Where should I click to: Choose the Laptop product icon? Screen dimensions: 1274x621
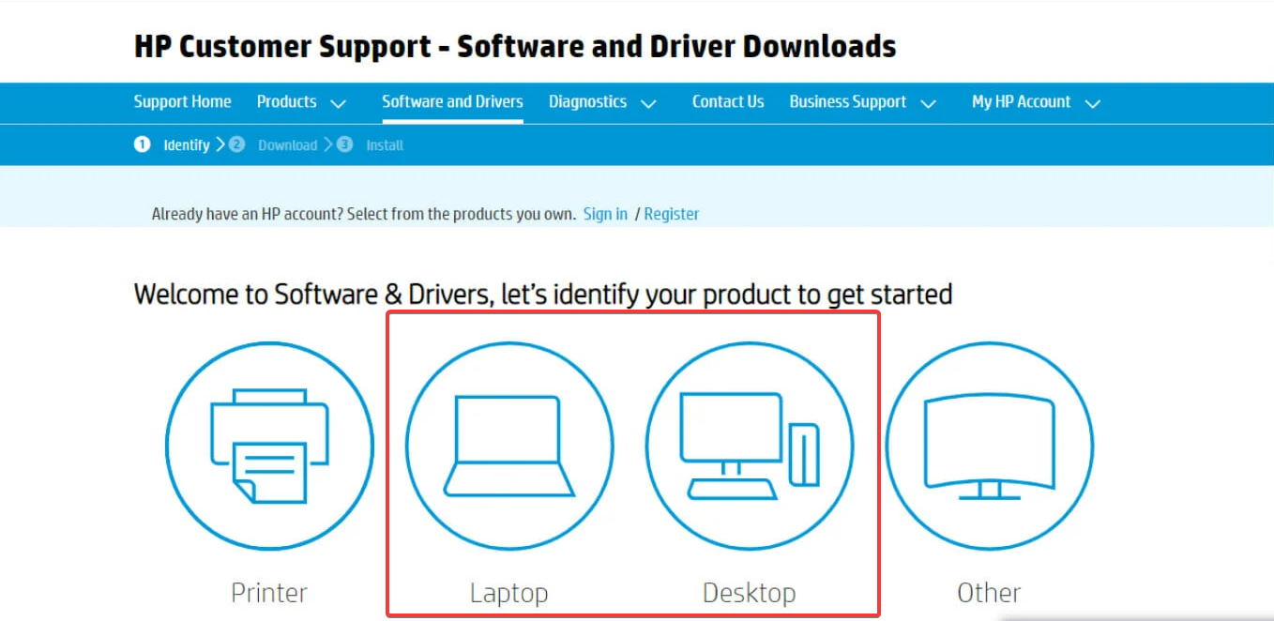pyautogui.click(x=509, y=446)
